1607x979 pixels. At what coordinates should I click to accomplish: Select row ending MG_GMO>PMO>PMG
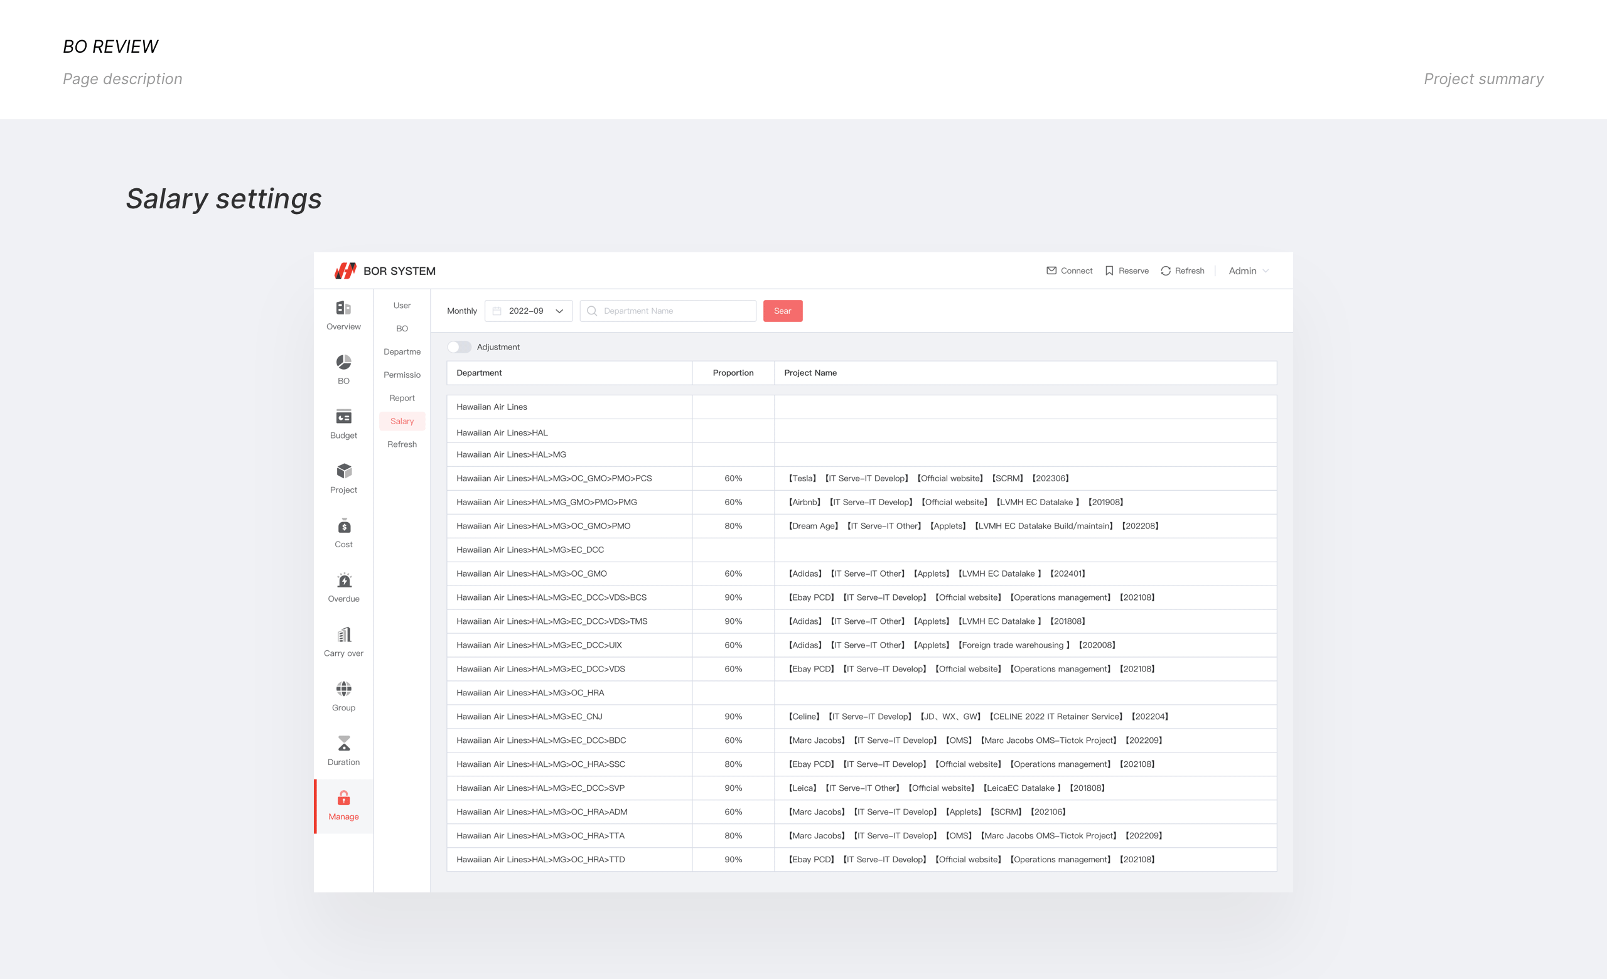[861, 502]
